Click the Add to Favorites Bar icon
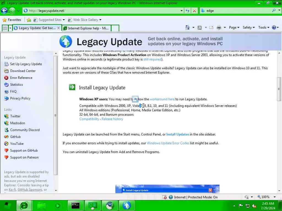The height and width of the screenshot is (211, 282). (29, 20)
